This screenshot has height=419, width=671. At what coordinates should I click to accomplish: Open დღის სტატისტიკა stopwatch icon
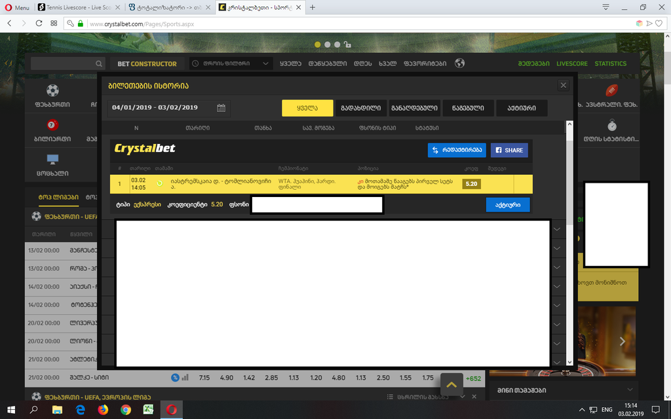pos(612,125)
